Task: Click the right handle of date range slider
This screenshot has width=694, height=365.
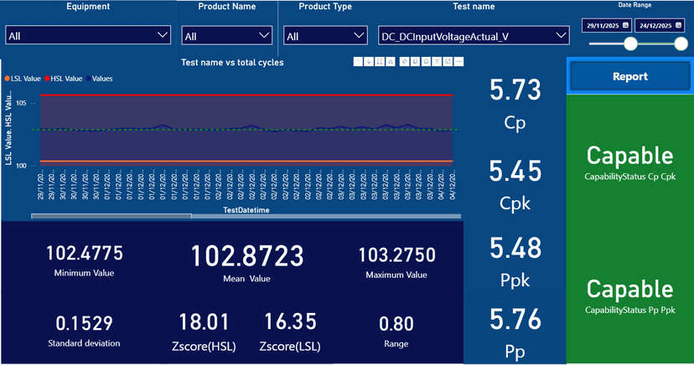Action: tap(681, 44)
